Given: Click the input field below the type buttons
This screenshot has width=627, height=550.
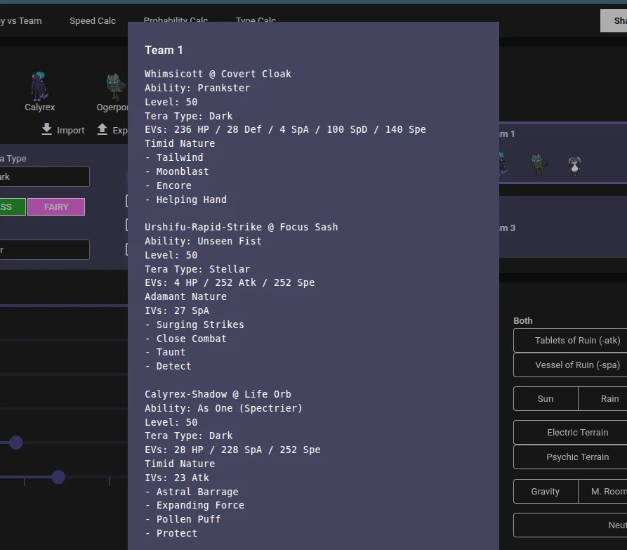Looking at the screenshot, I should pyautogui.click(x=44, y=249).
